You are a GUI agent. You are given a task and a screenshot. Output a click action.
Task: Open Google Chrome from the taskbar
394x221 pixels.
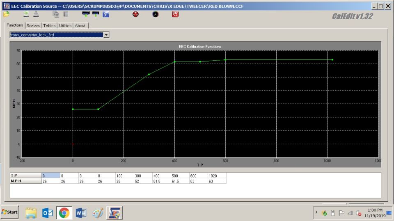[x=64, y=213]
